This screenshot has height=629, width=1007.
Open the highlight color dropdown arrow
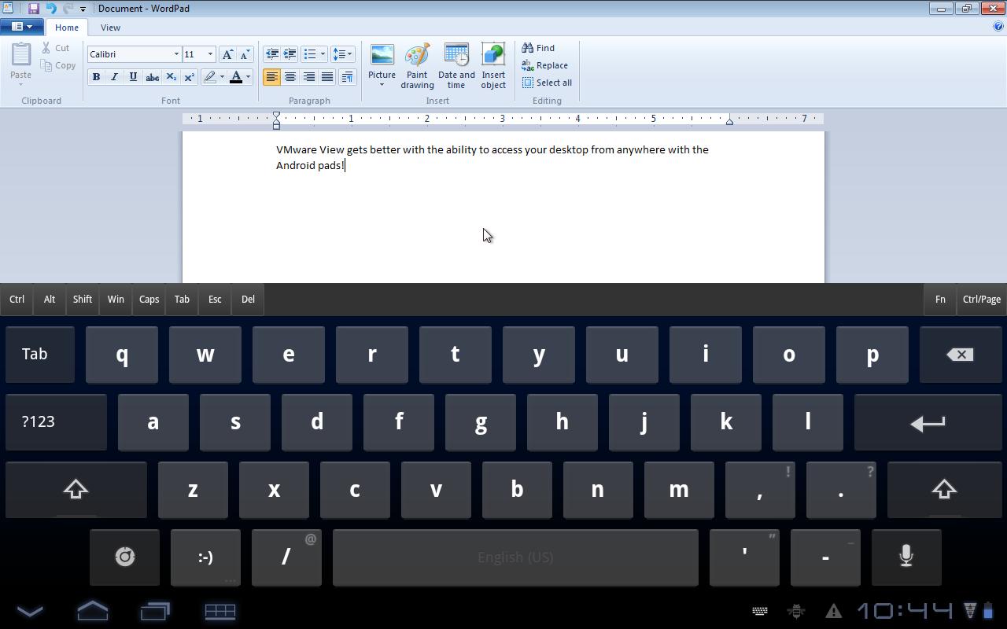222,77
